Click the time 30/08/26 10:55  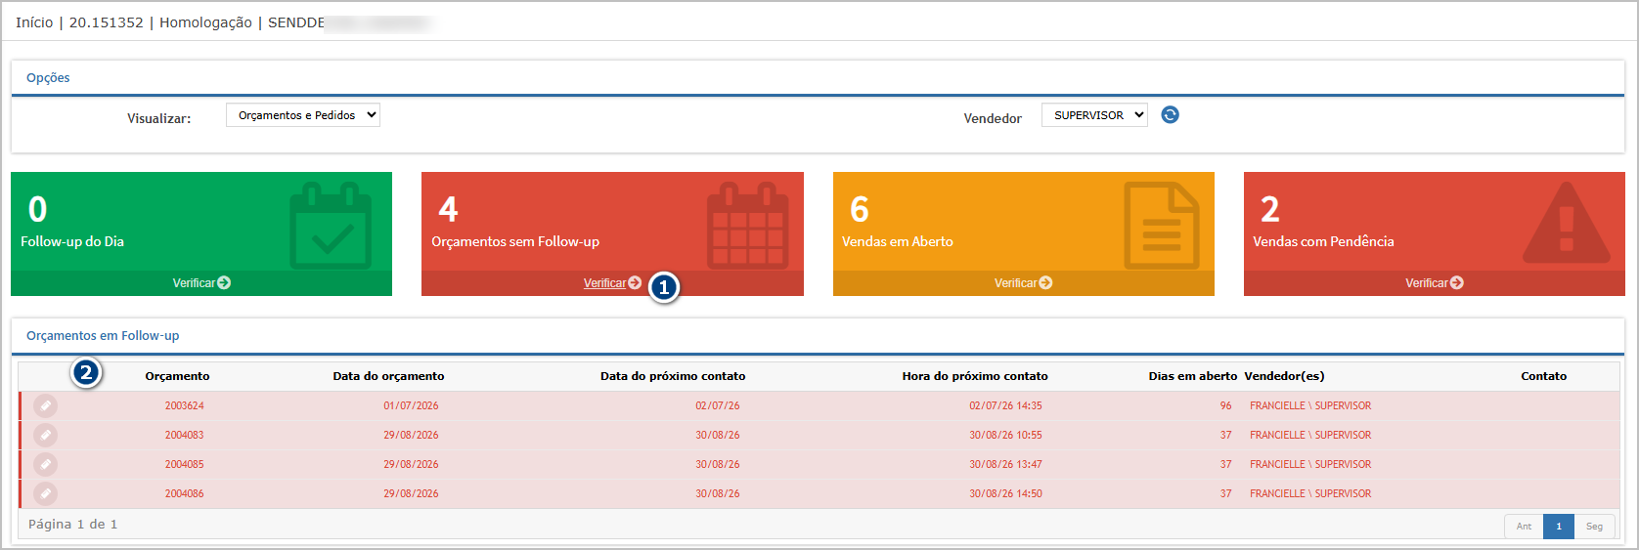(1005, 435)
